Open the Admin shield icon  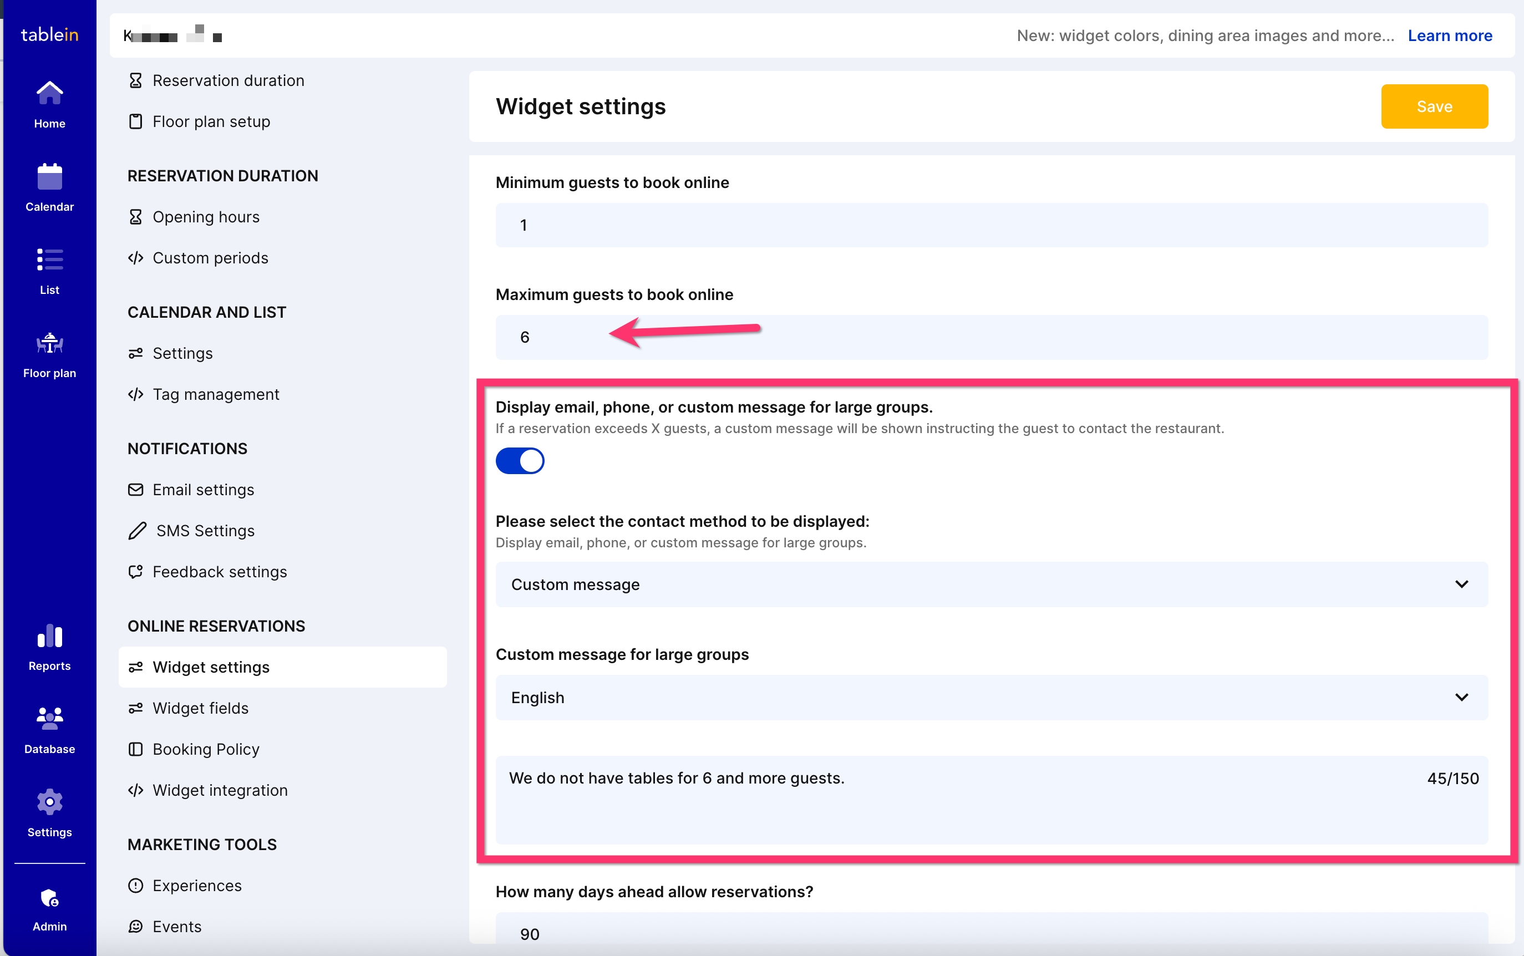pos(49,897)
